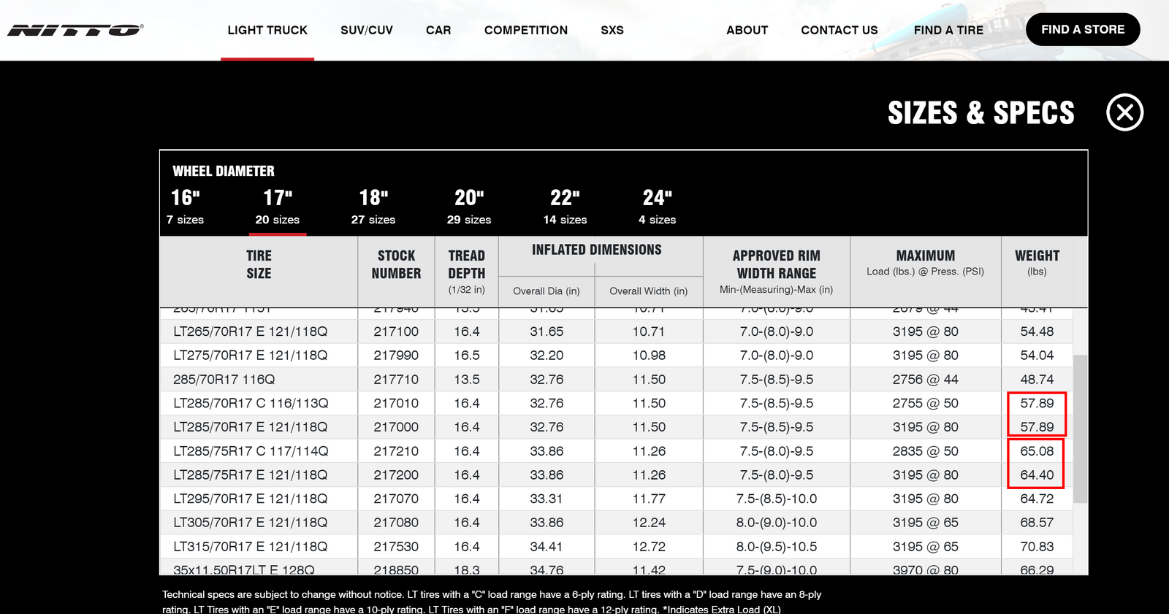Select the 17" wheel diameter tab

point(278,207)
